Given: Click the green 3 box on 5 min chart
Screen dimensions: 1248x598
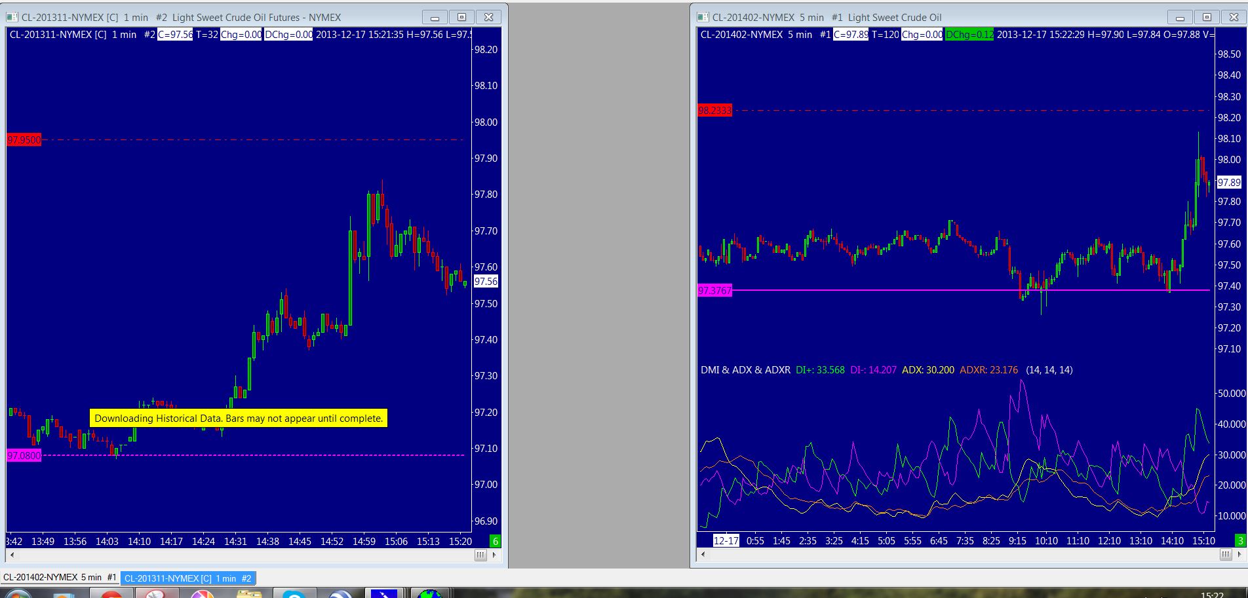Looking at the screenshot, I should [1240, 541].
